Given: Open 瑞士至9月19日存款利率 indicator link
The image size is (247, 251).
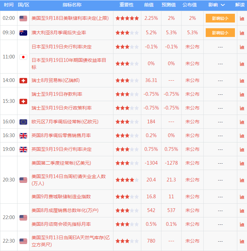Looking at the screenshot, I should tap(57, 94).
